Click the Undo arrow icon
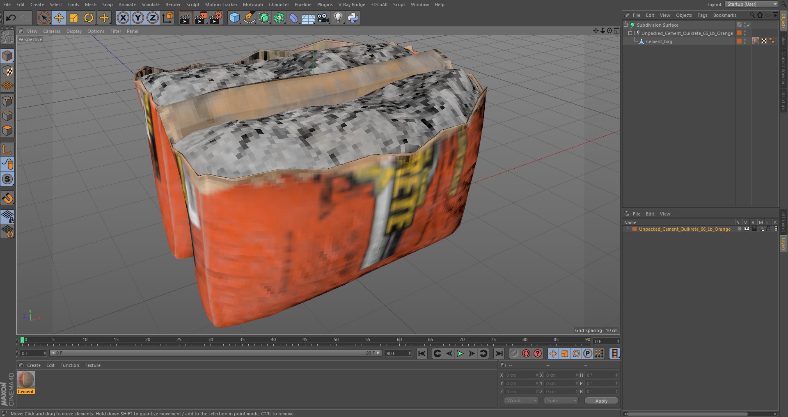This screenshot has height=417, width=788. pos(11,18)
